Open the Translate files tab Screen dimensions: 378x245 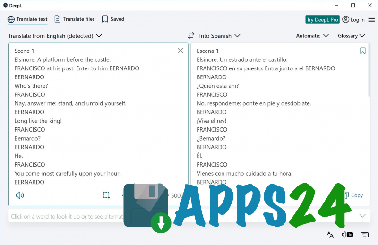click(75, 19)
